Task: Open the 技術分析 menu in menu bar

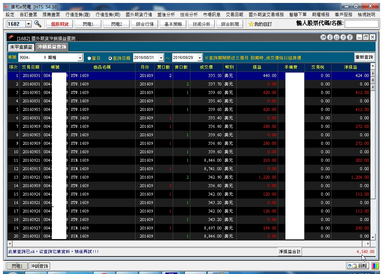Action: click(x=189, y=15)
